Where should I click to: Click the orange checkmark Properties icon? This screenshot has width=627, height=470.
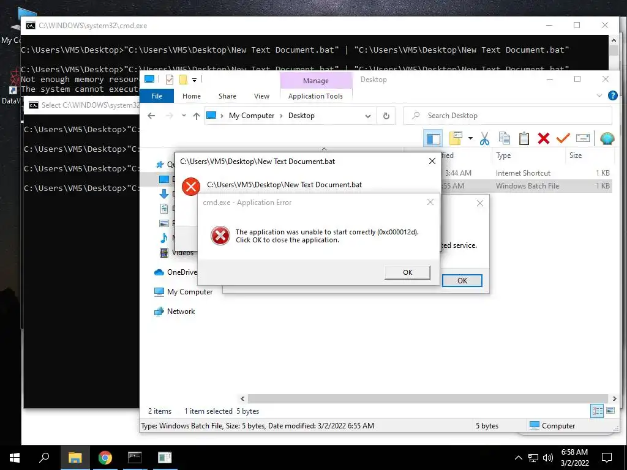point(563,139)
